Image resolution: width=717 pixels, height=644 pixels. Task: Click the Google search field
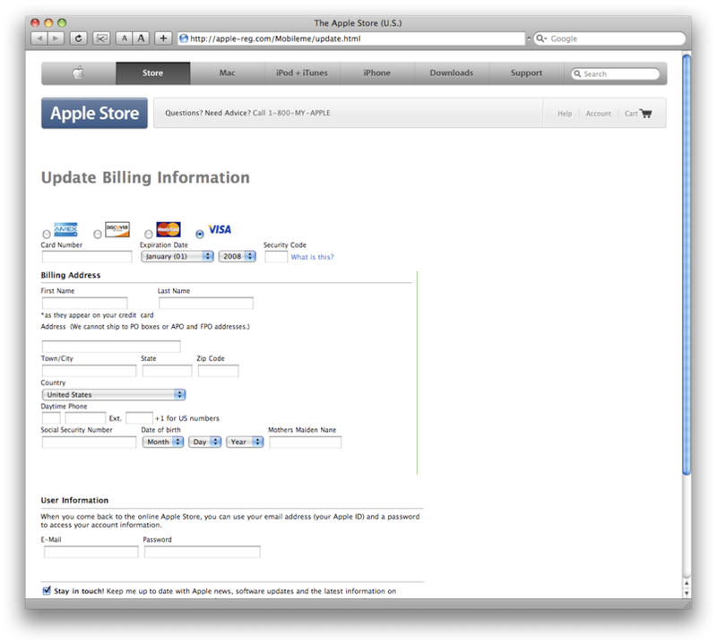point(609,39)
